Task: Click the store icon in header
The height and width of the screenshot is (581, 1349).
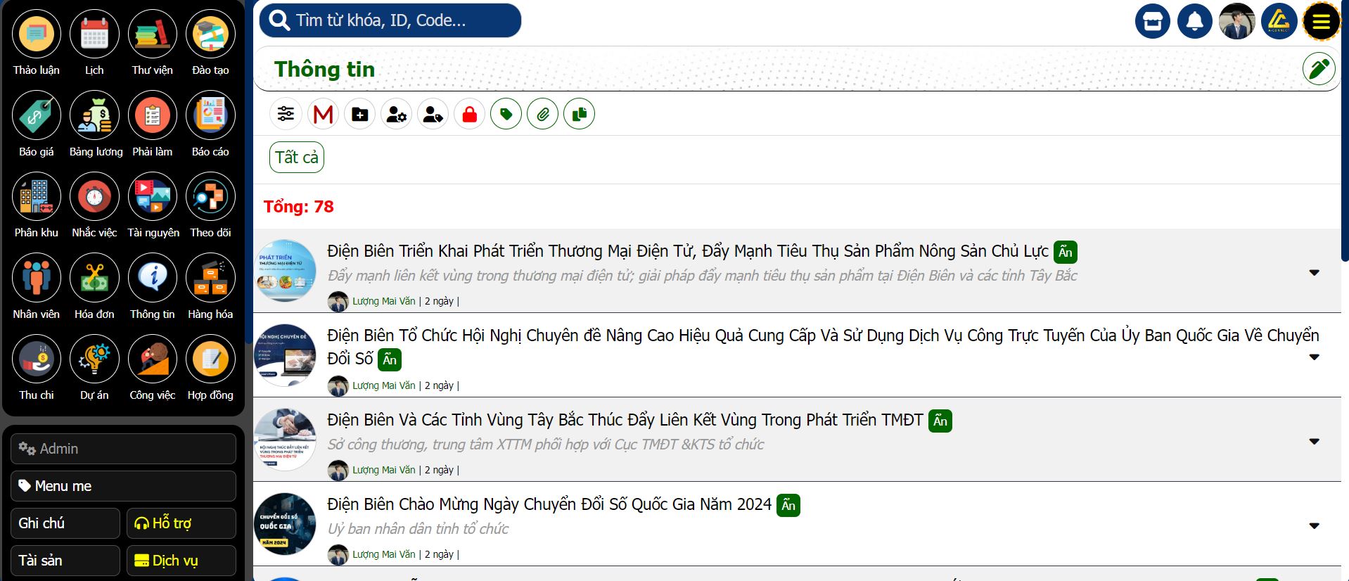Action: click(1152, 21)
